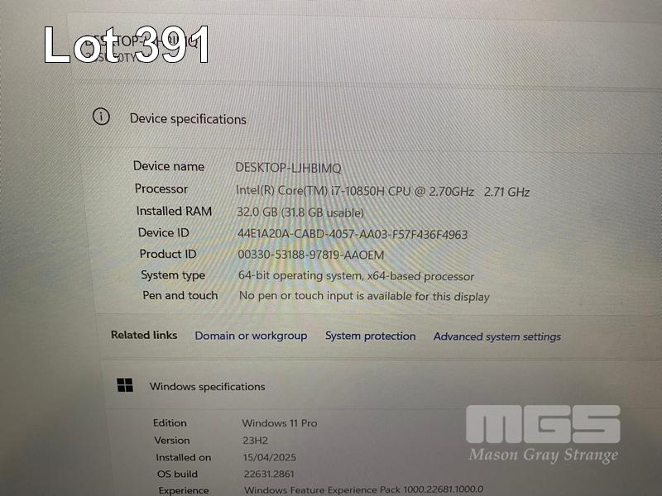The height and width of the screenshot is (496, 662).
Task: Click the Version value 23H2
Action: (x=257, y=441)
